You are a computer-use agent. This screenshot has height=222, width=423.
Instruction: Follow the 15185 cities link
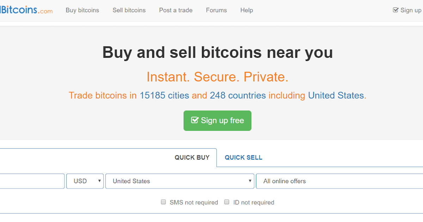[x=164, y=95]
